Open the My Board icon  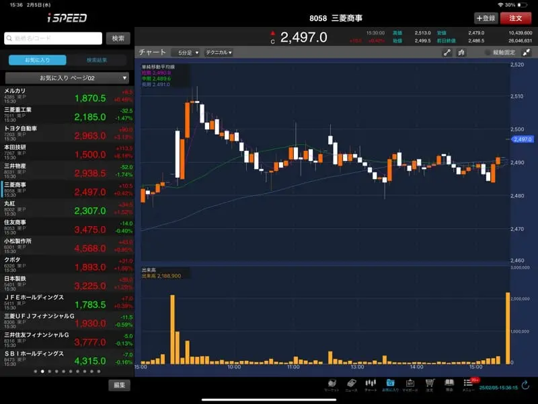410,384
